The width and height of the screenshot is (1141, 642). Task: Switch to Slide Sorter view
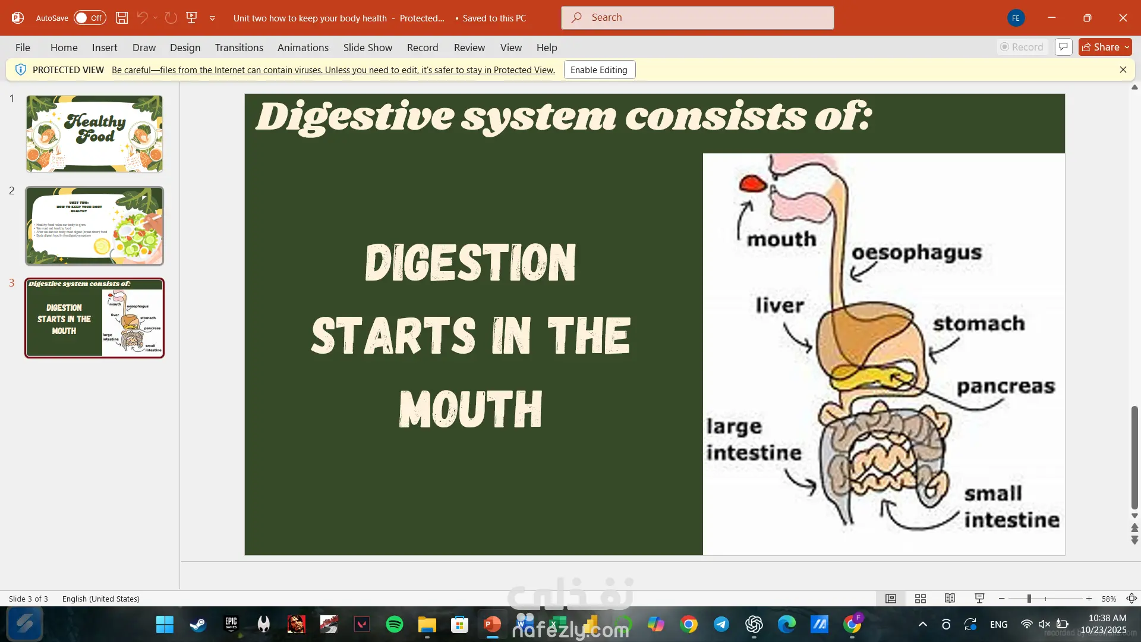[920, 599]
